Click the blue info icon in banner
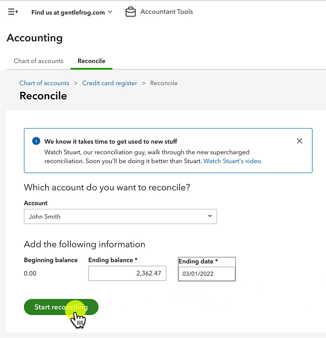The height and width of the screenshot is (338, 326). pyautogui.click(x=36, y=141)
